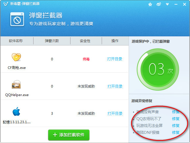
Task: Open directory for QQHelper.exe
Action: click(x=115, y=86)
